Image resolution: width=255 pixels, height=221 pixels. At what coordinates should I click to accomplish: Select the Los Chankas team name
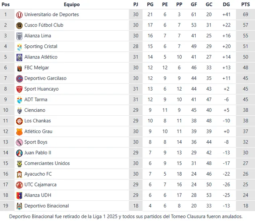tap(37, 121)
